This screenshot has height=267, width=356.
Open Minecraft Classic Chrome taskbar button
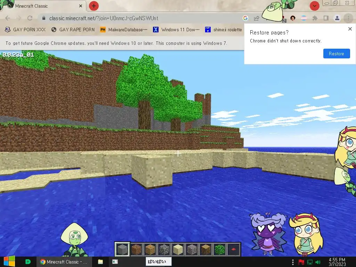64,262
